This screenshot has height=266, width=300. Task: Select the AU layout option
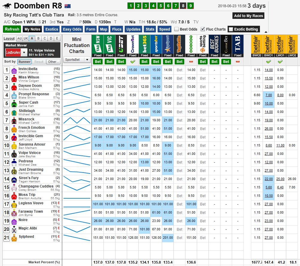19,38
